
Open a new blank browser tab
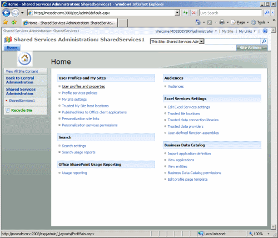pos(122,23)
